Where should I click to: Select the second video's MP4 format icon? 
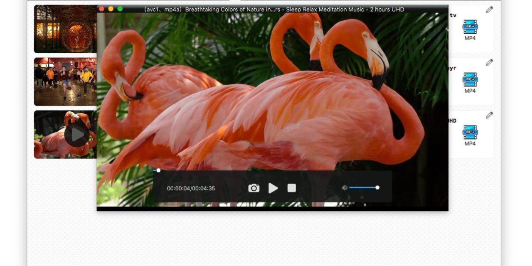point(470,79)
